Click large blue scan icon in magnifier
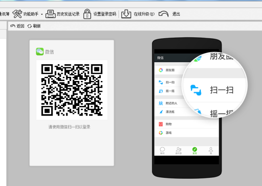 pos(196,90)
